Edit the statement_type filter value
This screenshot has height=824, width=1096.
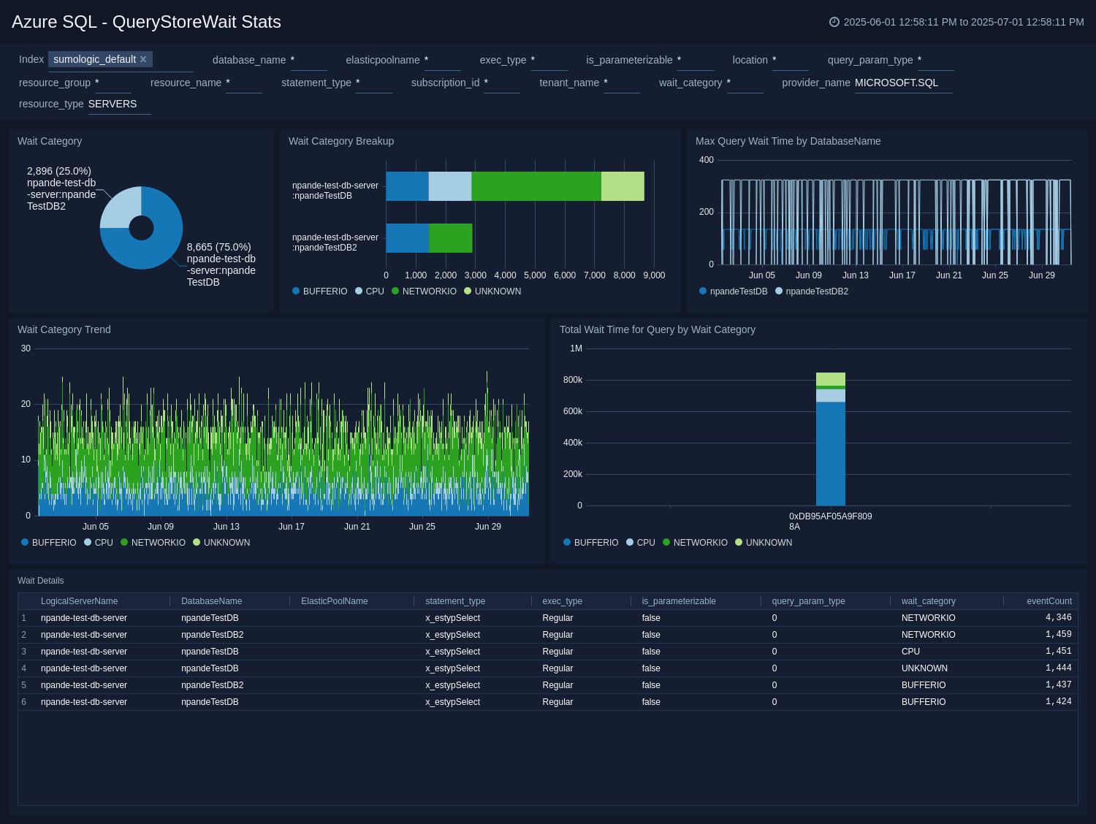tap(374, 83)
